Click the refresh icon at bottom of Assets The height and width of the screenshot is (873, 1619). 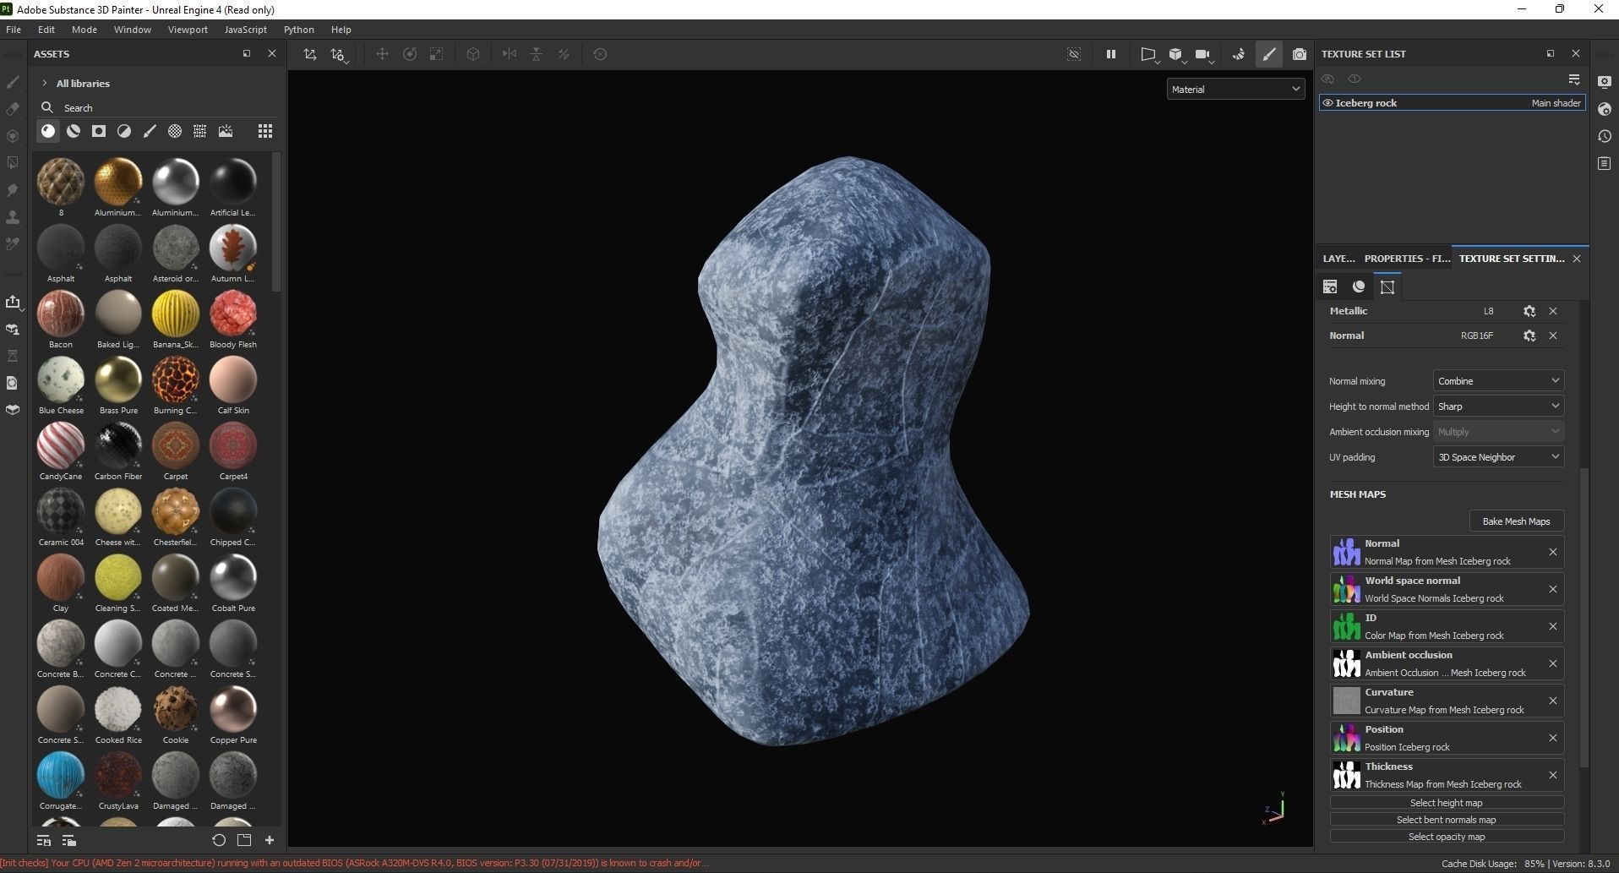click(219, 840)
